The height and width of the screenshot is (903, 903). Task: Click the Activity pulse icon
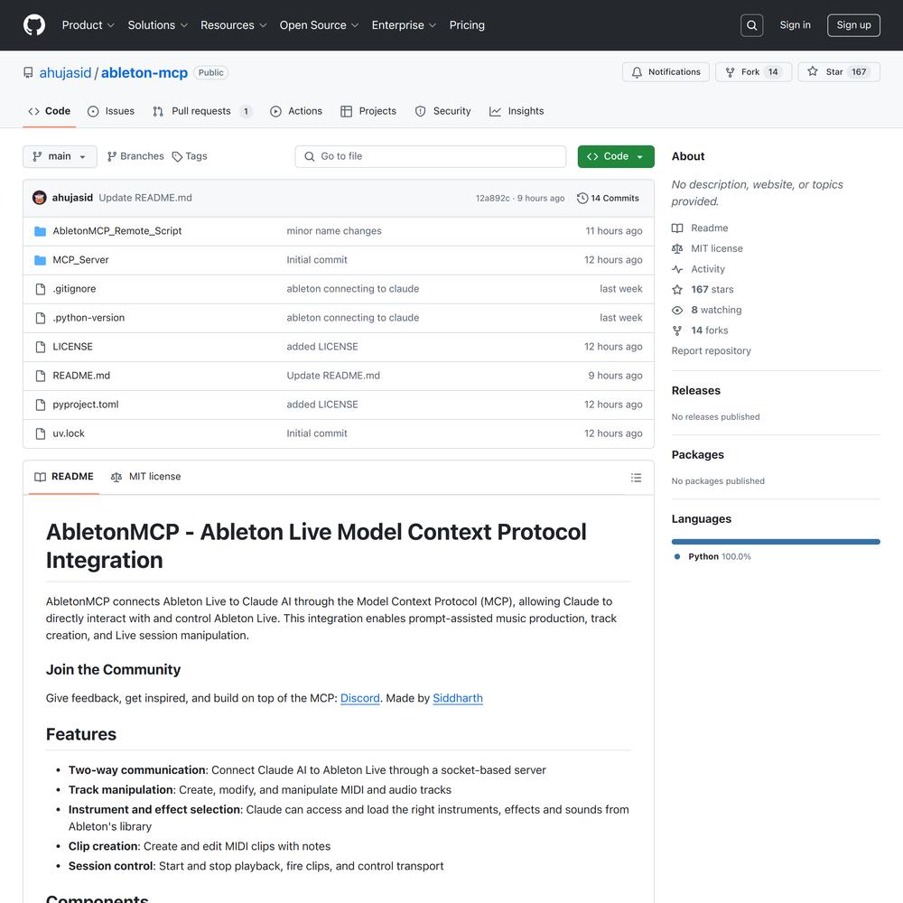pyautogui.click(x=677, y=269)
